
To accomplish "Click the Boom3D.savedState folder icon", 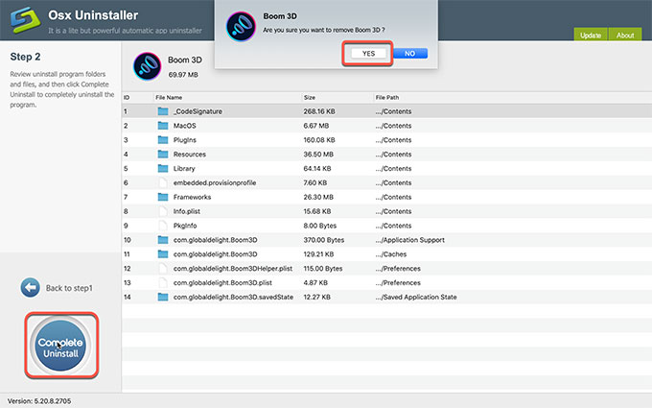I will click(163, 297).
